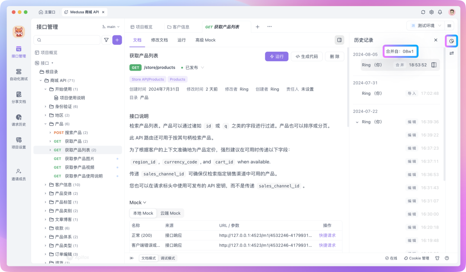466x272 pixels.
Task: Click the search input field
Action: click(x=67, y=40)
